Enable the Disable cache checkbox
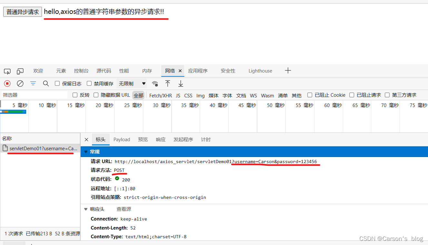The height and width of the screenshot is (245, 428). tap(89, 83)
